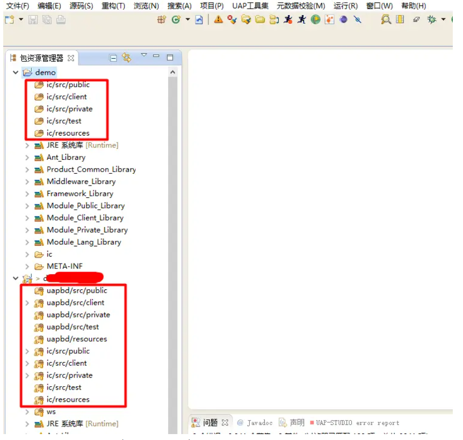Click the green New Java Class icon
Viewport: 463px width, 440px height.
point(176,20)
